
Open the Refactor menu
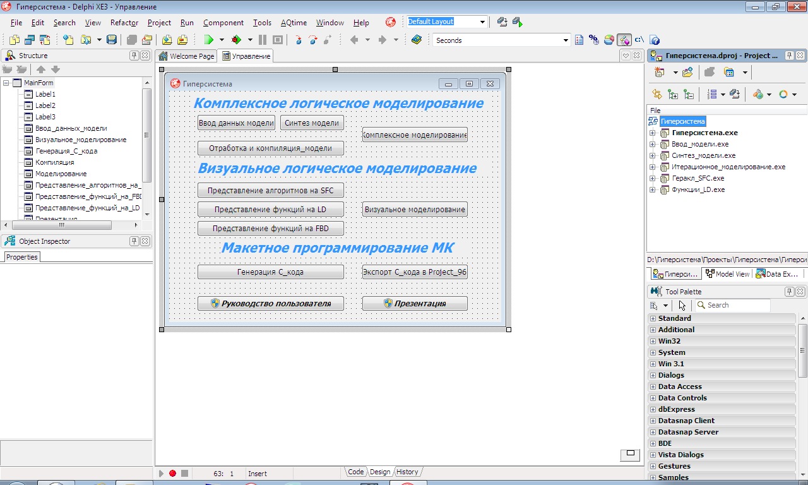point(124,23)
